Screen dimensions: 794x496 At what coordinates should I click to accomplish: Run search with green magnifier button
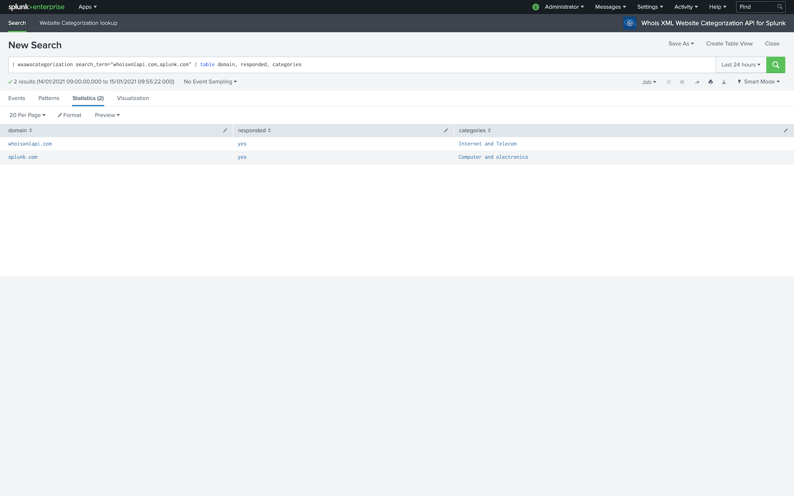tap(775, 65)
